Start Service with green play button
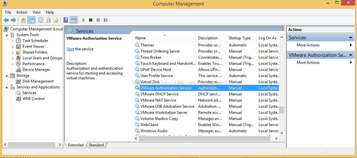357x158 pixels. pos(84,20)
